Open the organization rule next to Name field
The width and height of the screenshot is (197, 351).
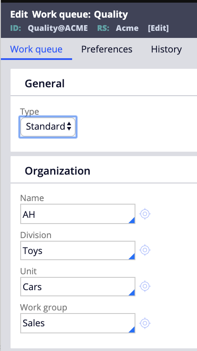coord(145,214)
